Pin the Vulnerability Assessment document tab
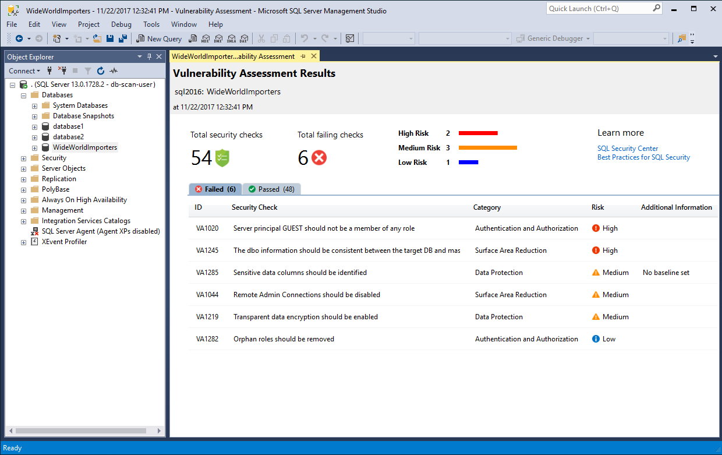 pos(302,57)
